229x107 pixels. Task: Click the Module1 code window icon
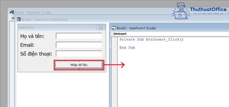coord(12,12)
